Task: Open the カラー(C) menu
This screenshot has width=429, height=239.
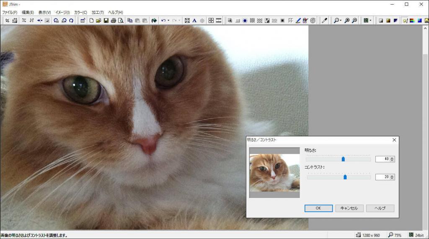Action: coord(80,12)
